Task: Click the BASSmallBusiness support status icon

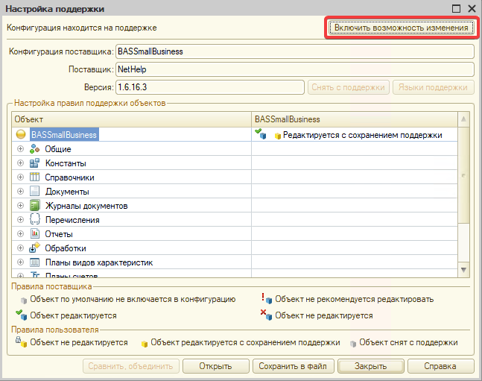Action: tap(260, 134)
